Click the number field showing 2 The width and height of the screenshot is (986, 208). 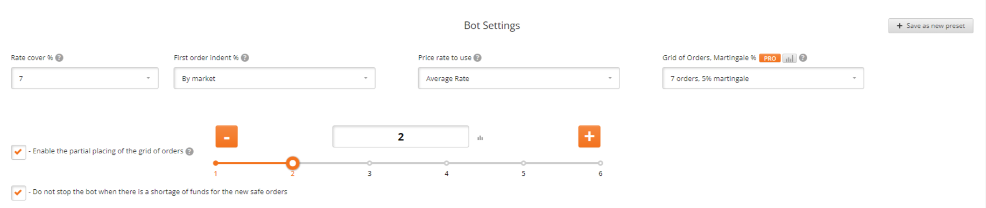(x=401, y=137)
